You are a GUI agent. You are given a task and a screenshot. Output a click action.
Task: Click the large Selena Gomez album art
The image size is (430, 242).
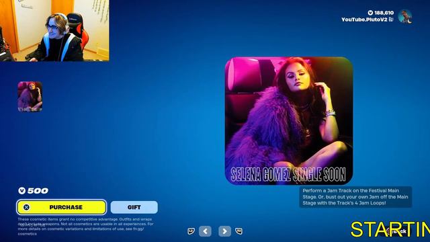coord(289,121)
